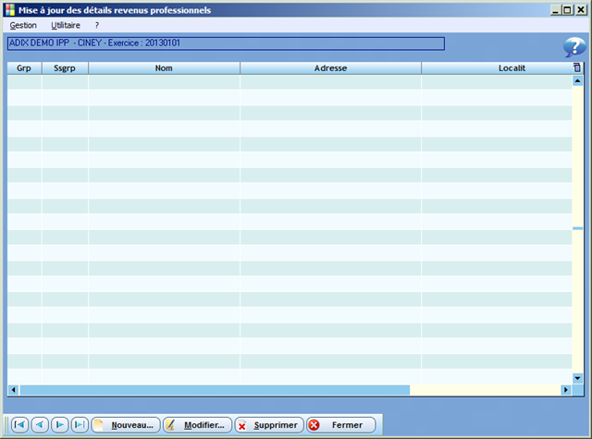This screenshot has width=592, height=439.
Task: Click the Nouveau... button
Action: (126, 425)
